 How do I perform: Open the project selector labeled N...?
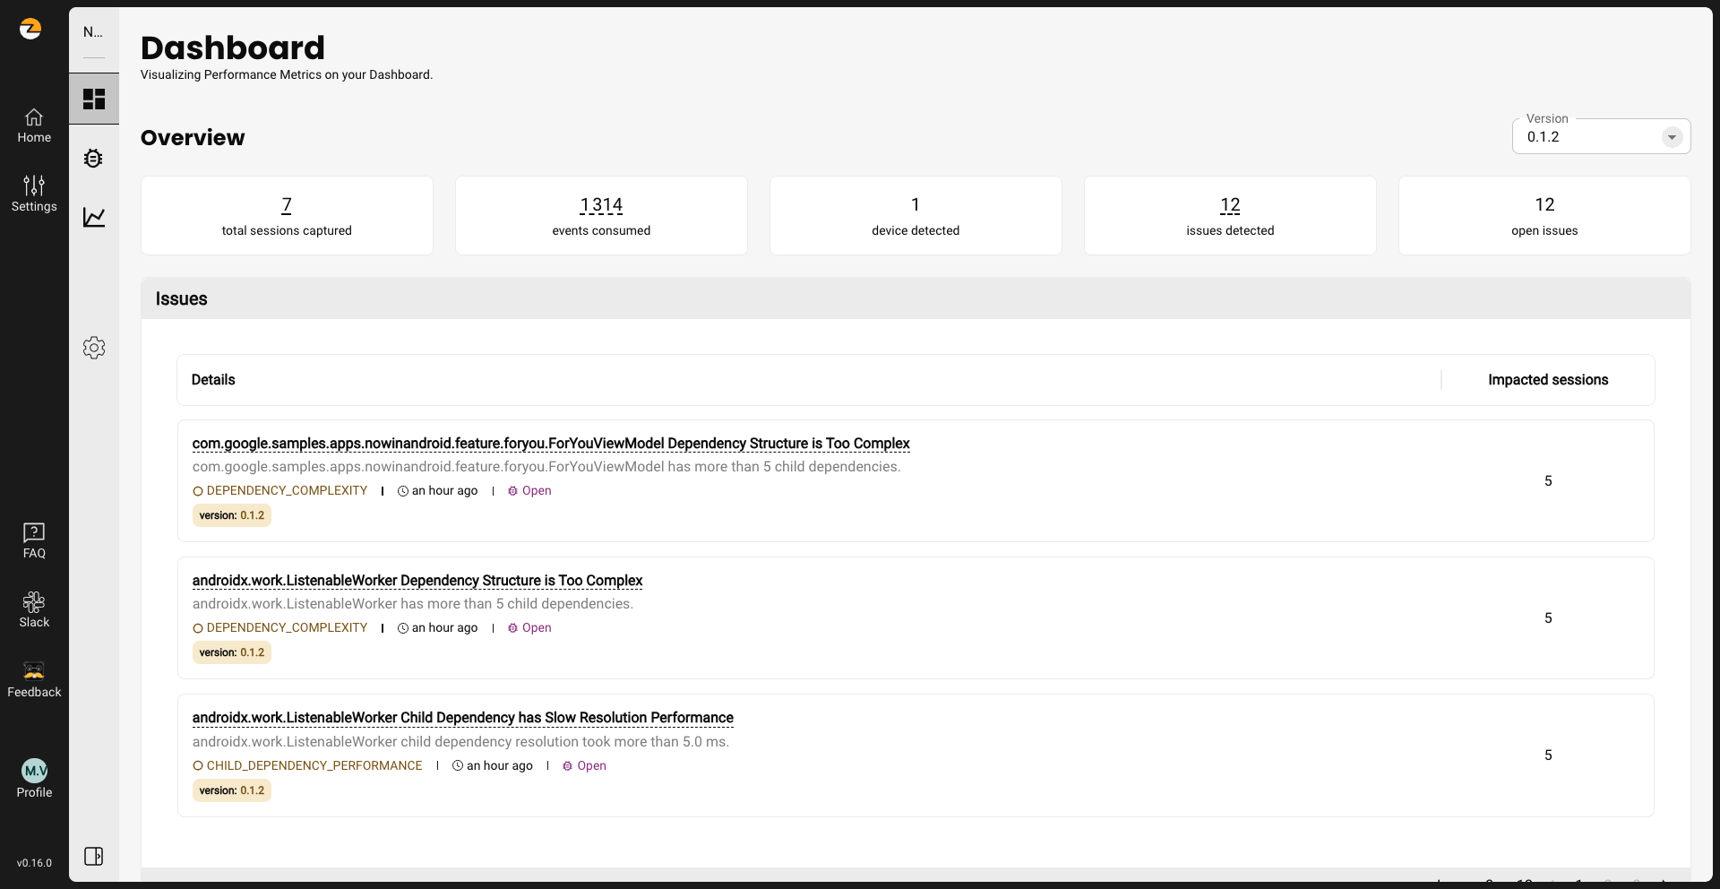(x=93, y=32)
